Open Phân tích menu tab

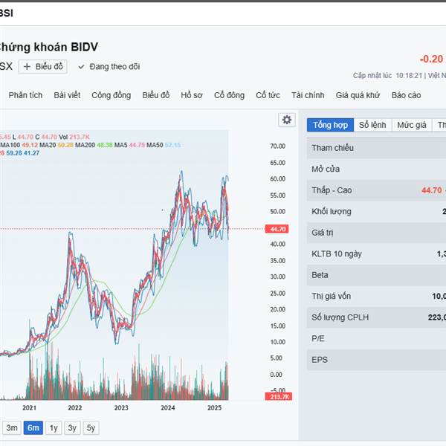click(x=26, y=95)
